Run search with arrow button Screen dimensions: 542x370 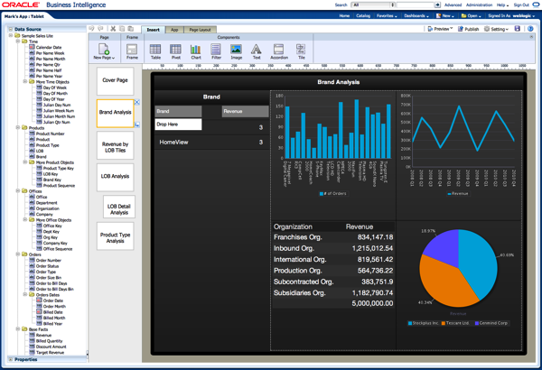(437, 5)
